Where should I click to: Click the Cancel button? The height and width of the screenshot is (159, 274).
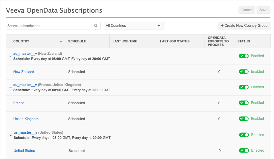point(247,10)
